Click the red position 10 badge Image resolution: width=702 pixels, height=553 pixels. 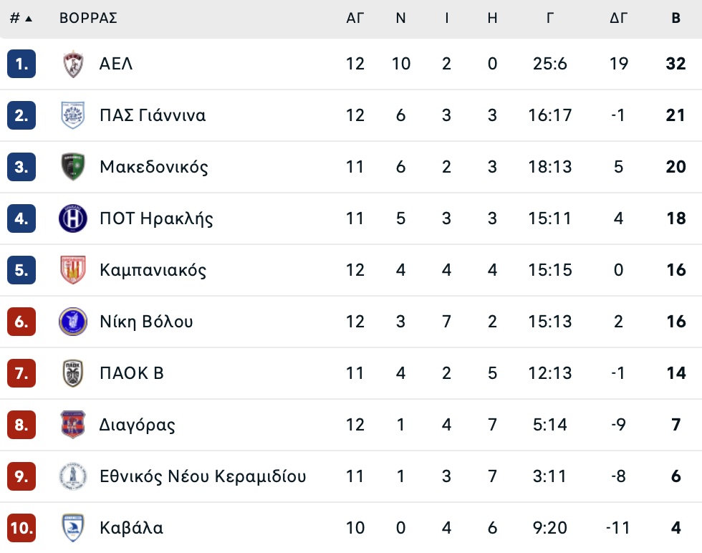[x=21, y=528]
